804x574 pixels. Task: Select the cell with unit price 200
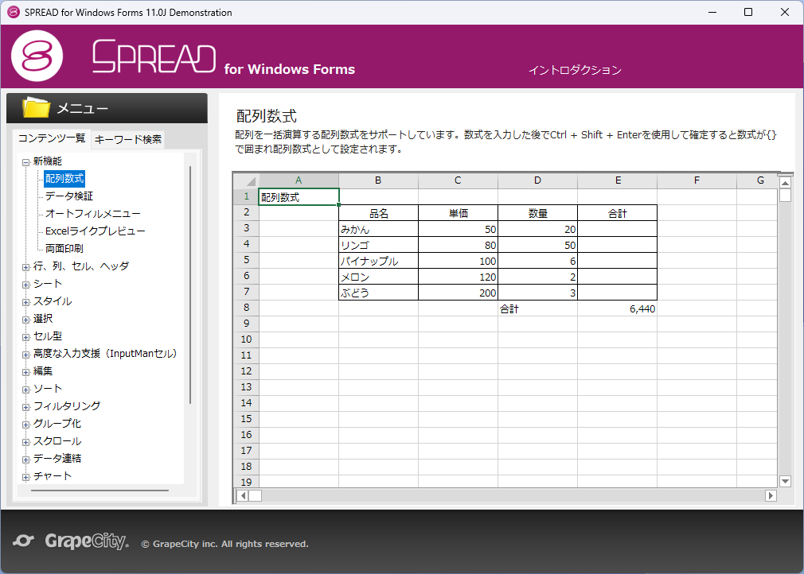coord(458,293)
